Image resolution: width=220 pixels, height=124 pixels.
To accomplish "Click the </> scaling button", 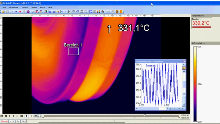I will click(x=12, y=121).
